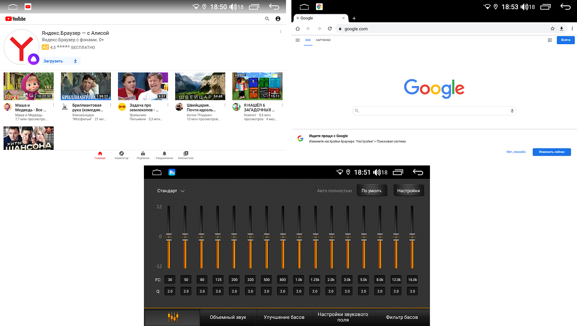Viewport: 577px width, 326px height.
Task: Click the Изменить сейчас button
Action: [x=552, y=152]
